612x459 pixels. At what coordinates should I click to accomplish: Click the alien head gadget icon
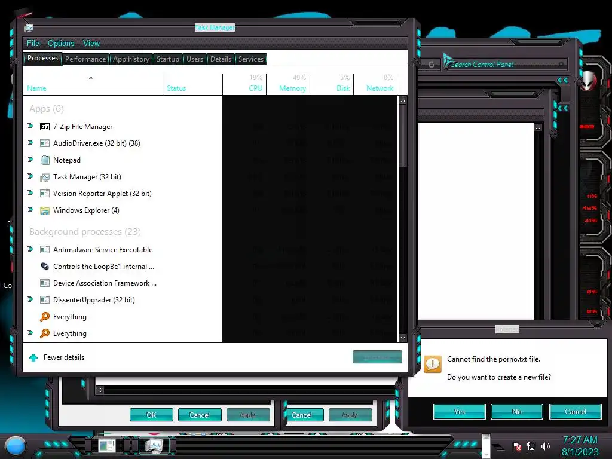pyautogui.click(x=589, y=81)
